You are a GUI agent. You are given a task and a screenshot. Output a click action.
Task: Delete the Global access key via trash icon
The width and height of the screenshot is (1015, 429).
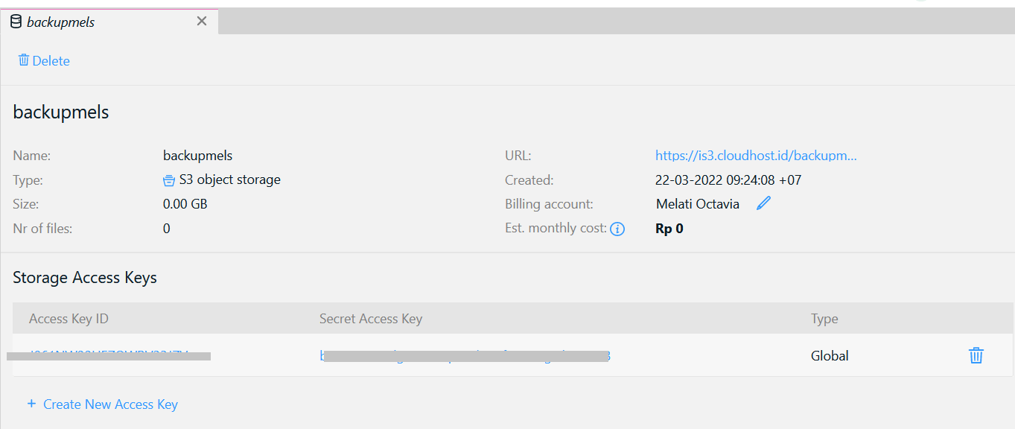pos(976,356)
